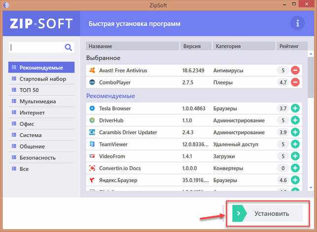Select the Carambis Driver Updater name

(x=128, y=132)
